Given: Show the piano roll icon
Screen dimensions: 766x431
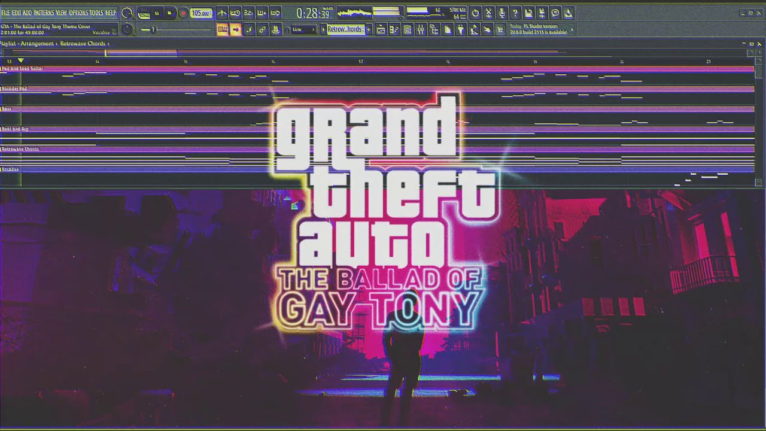Looking at the screenshot, I should (394, 29).
